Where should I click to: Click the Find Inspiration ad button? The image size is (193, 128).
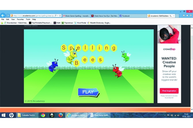[169, 91]
